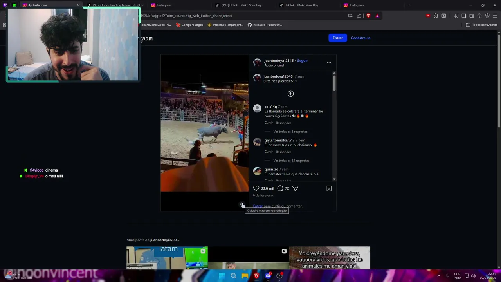501x282 pixels.
Task: Open the latam post thumbnail
Action: coord(167,258)
